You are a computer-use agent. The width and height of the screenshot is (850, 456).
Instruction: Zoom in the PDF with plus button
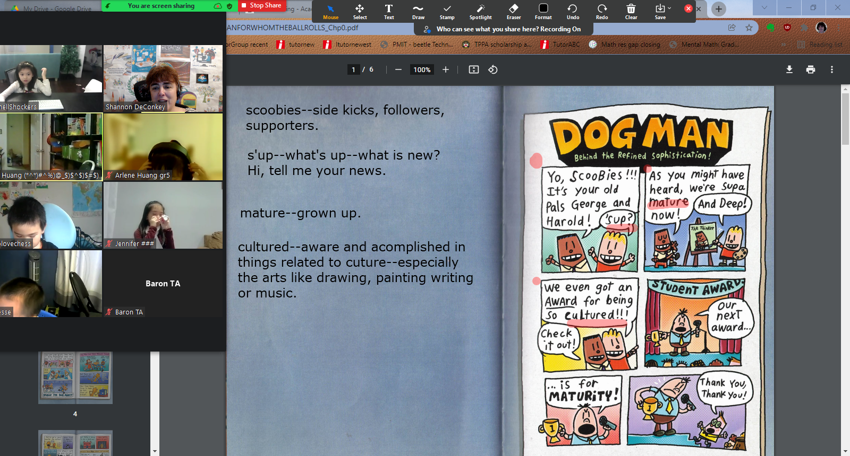coord(445,69)
